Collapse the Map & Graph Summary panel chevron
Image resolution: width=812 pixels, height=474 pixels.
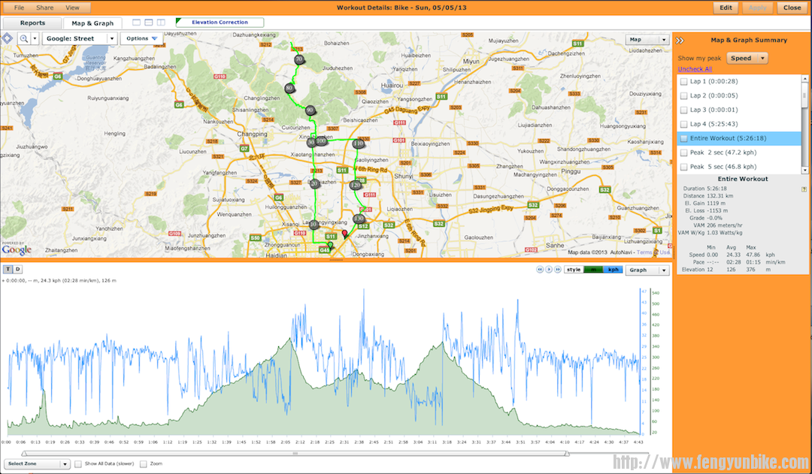[680, 40]
